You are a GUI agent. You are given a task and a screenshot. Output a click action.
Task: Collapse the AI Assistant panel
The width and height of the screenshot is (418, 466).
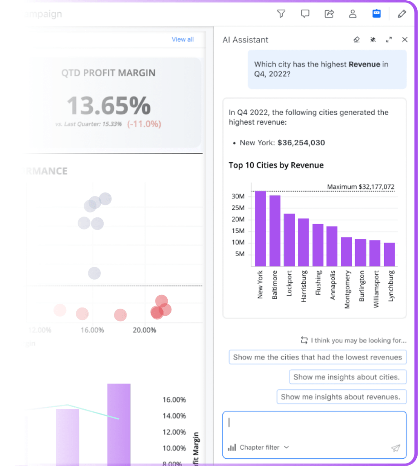[x=405, y=40]
